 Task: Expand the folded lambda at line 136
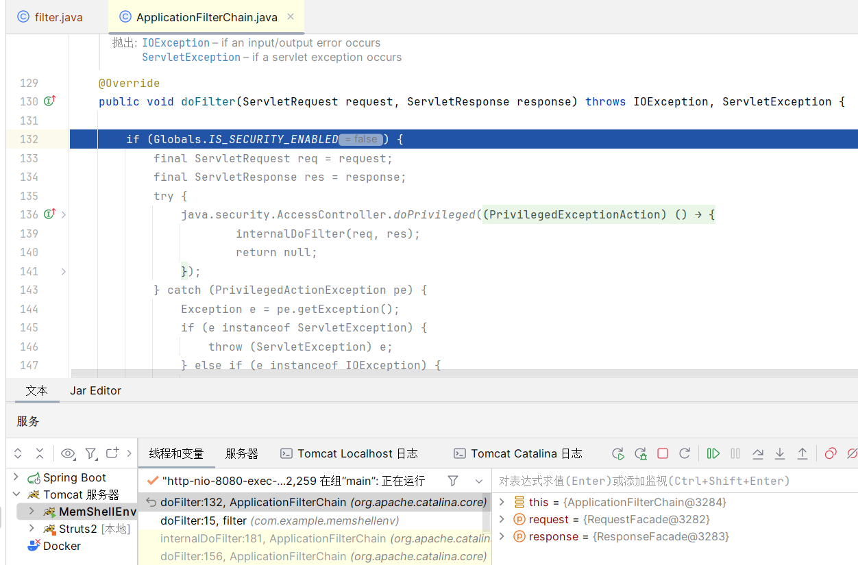tap(63, 214)
